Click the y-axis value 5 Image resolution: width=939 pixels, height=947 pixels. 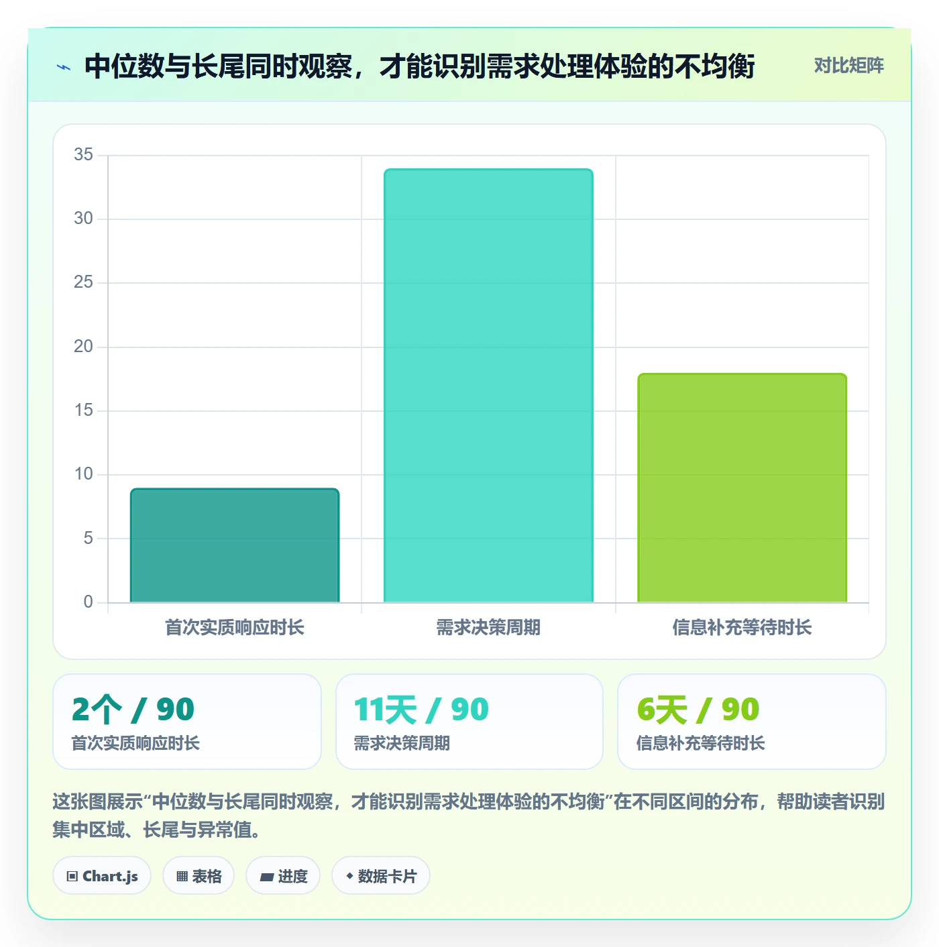tap(89, 539)
